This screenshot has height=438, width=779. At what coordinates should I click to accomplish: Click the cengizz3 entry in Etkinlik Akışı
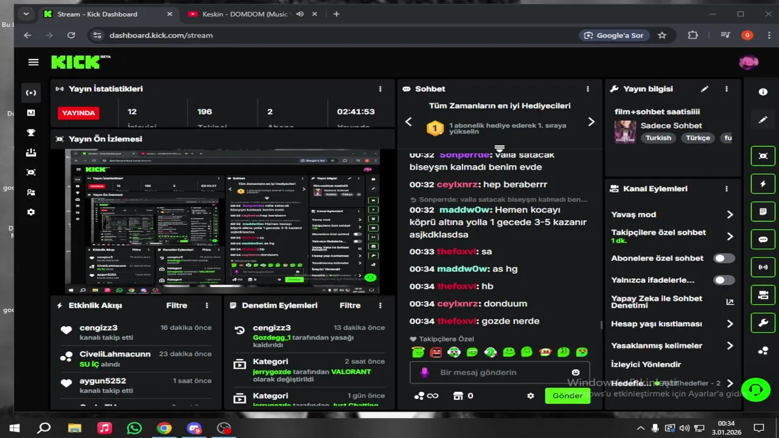[135, 332]
